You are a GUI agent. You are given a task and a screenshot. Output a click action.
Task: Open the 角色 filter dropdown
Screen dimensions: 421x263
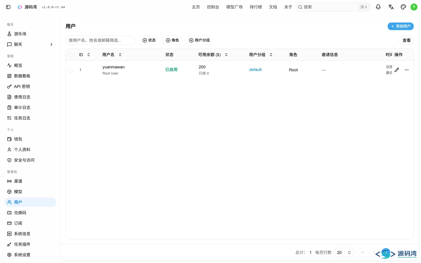coord(172,40)
